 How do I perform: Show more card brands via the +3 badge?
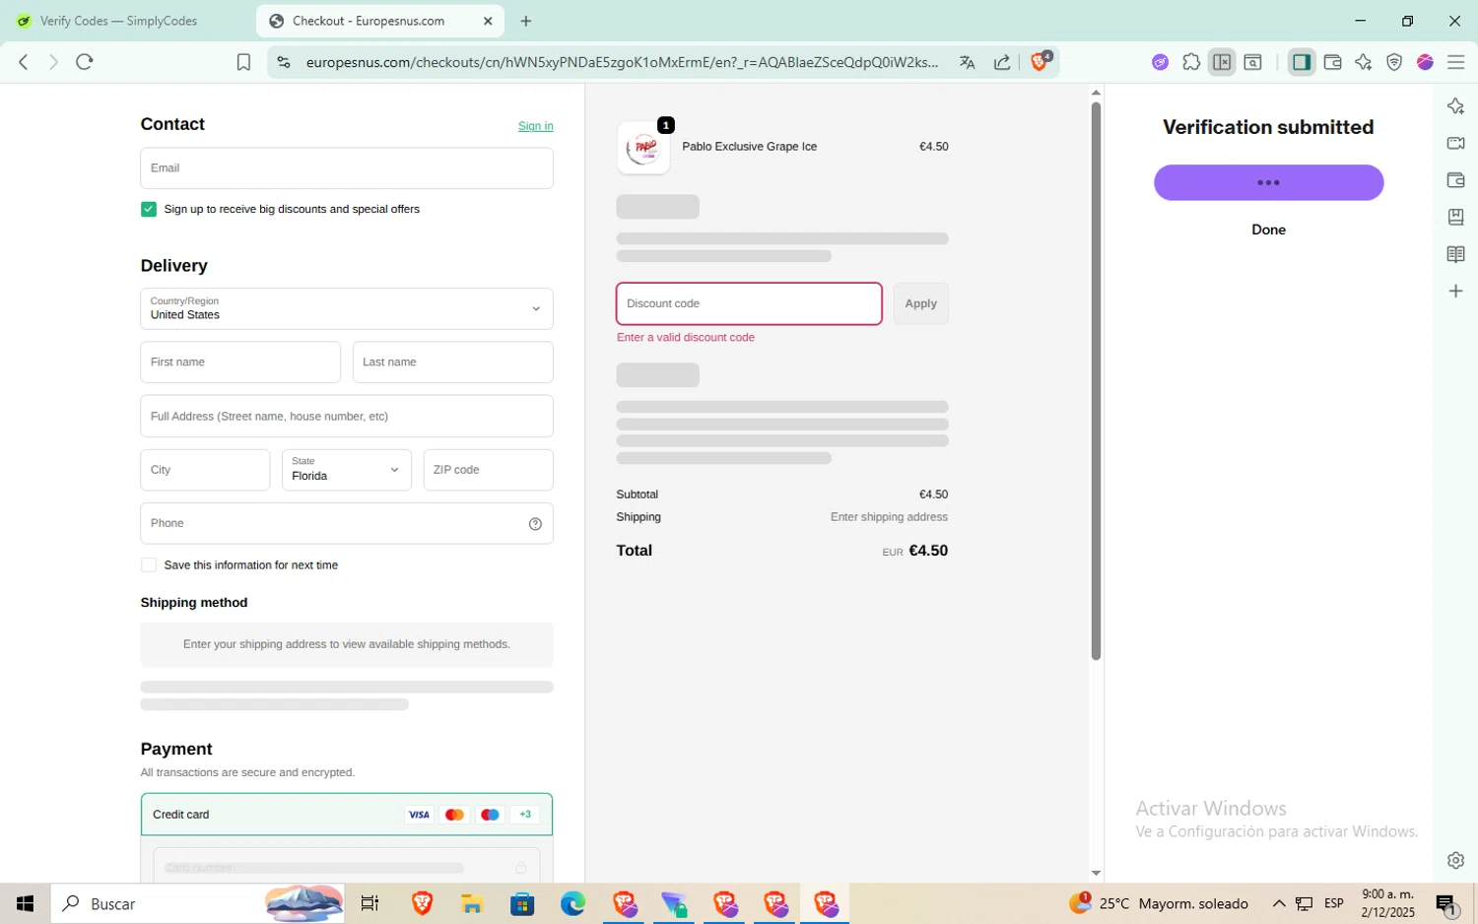pyautogui.click(x=525, y=815)
